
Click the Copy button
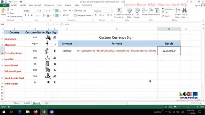click(11, 13)
